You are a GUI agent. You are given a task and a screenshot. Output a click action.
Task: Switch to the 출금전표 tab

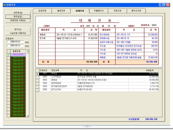tap(61, 11)
